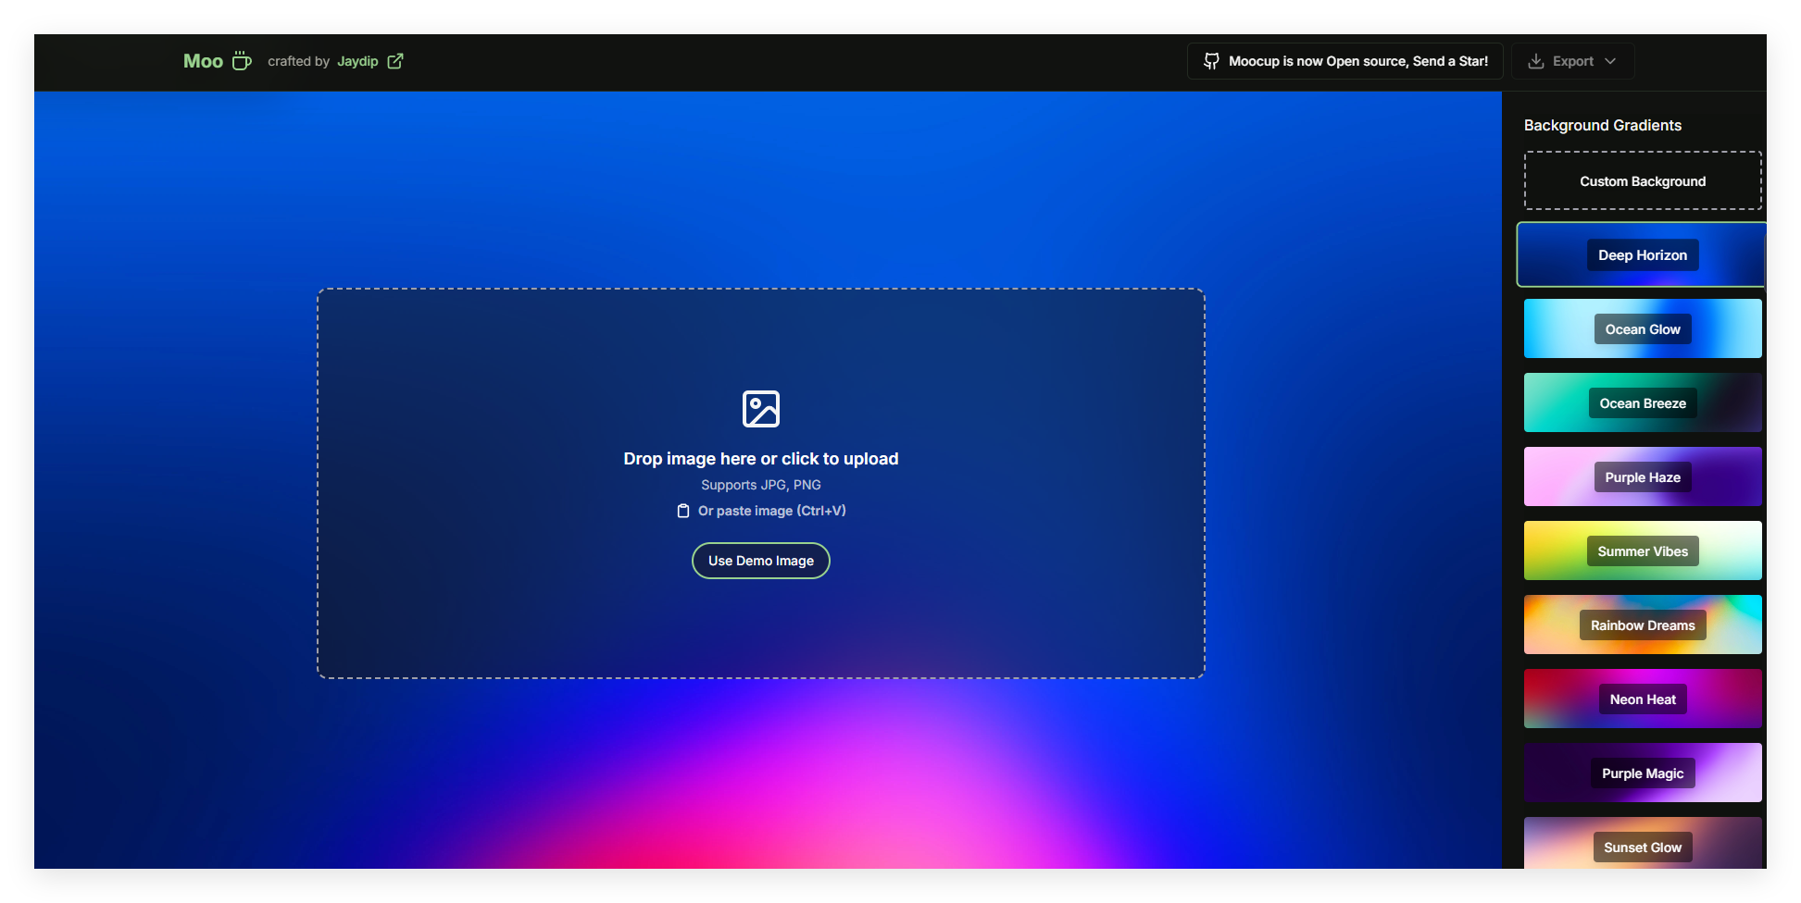Choose the Sunset Glow gradient
The height and width of the screenshot is (903, 1801).
point(1643,843)
